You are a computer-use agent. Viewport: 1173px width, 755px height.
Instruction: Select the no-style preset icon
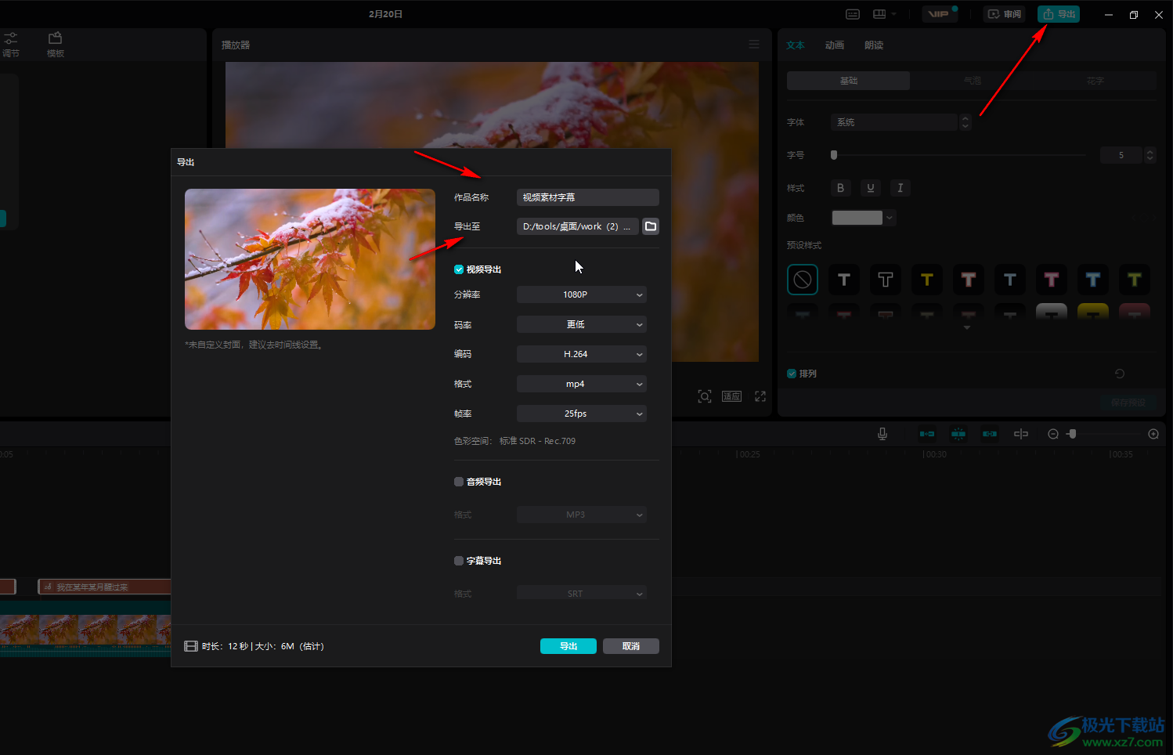803,280
